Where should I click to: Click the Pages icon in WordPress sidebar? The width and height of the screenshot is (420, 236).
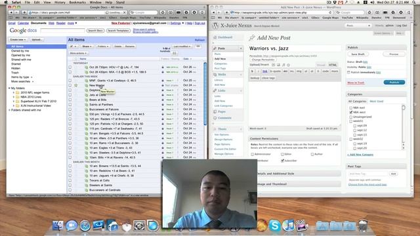[x=215, y=111]
